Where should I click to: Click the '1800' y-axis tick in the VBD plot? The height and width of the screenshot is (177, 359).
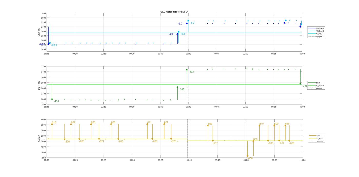44,13
